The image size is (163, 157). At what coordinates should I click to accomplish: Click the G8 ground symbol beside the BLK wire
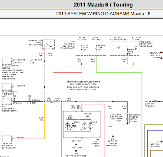(x=150, y=101)
